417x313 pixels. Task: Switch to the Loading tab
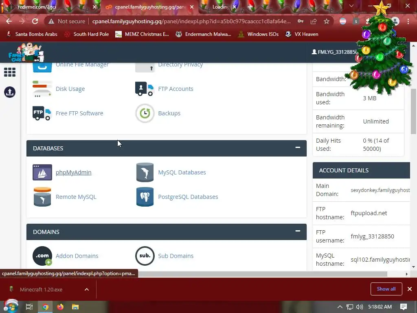coord(219,7)
